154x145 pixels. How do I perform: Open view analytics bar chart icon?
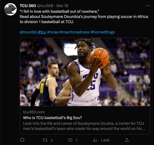point(95,140)
